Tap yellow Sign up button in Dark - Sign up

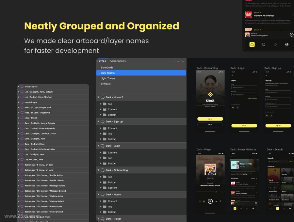278,126
